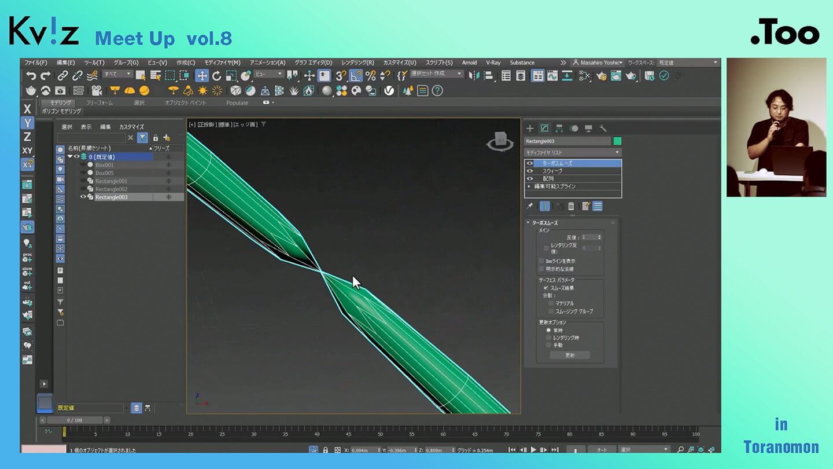Enable the Isoラインを表示 checkbox
833x469 pixels.
541,261
